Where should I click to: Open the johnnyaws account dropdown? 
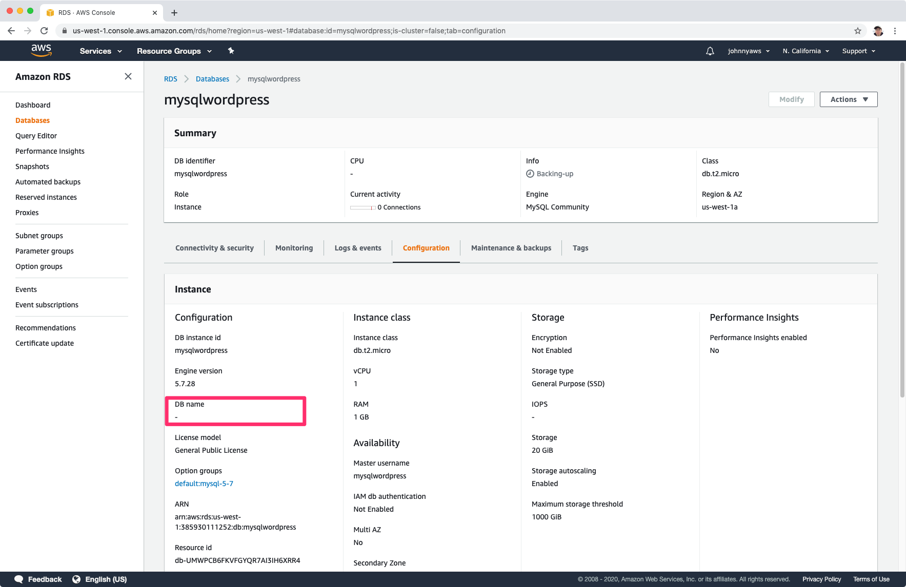(749, 51)
